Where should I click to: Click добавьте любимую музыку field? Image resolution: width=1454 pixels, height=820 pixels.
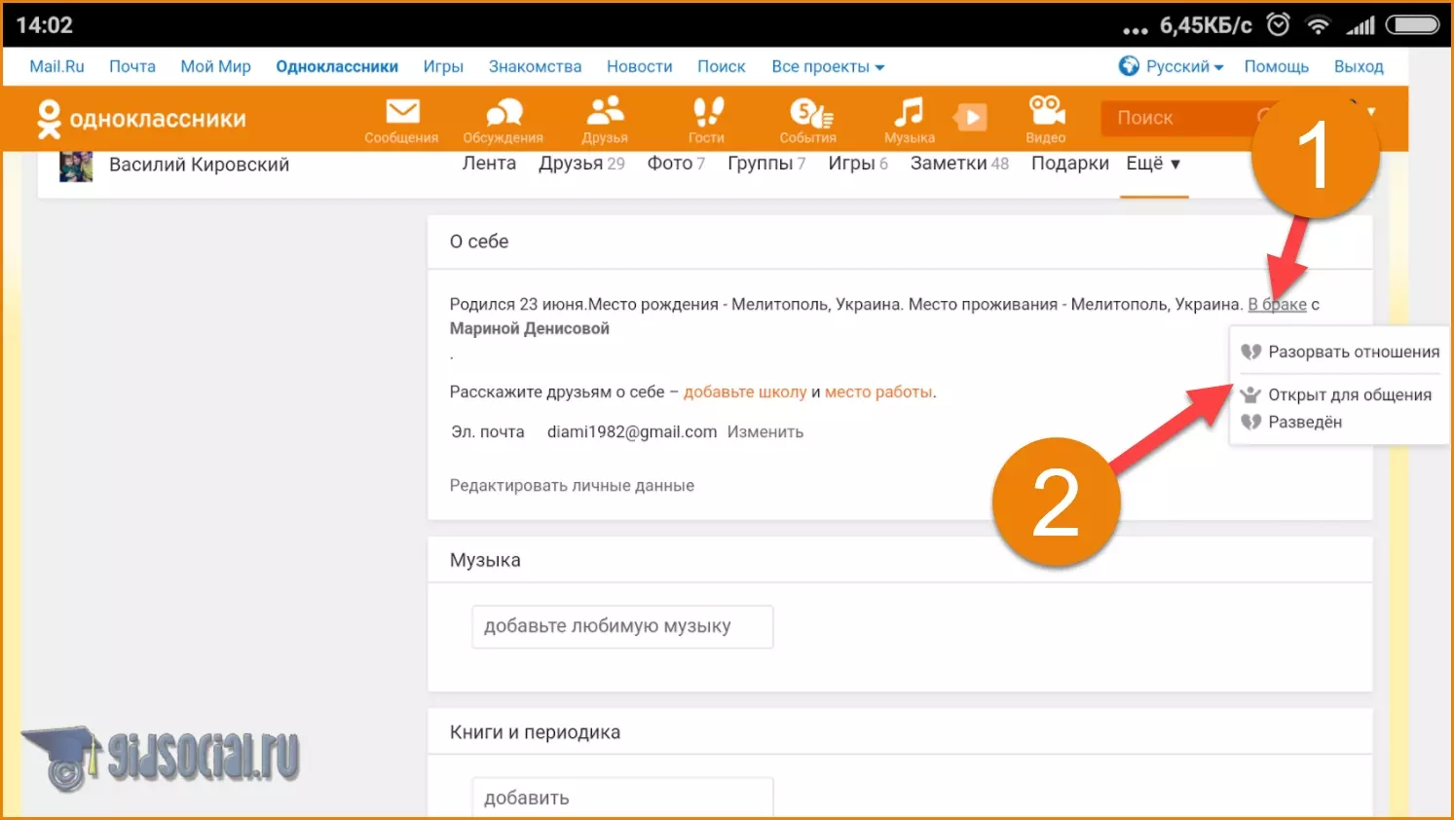[x=622, y=626]
